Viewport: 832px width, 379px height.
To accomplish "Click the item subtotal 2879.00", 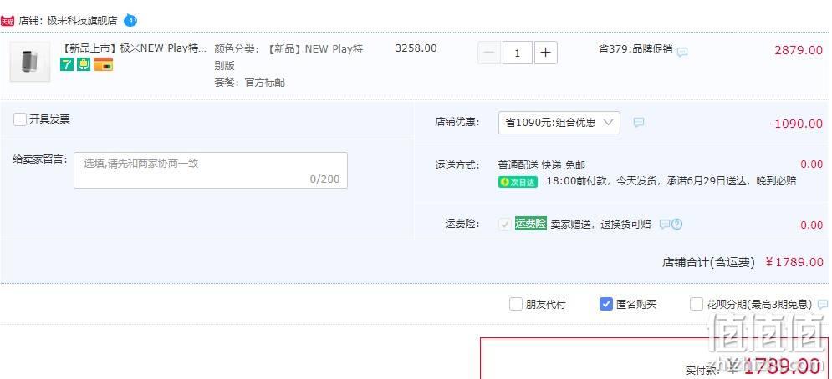I will tap(799, 50).
